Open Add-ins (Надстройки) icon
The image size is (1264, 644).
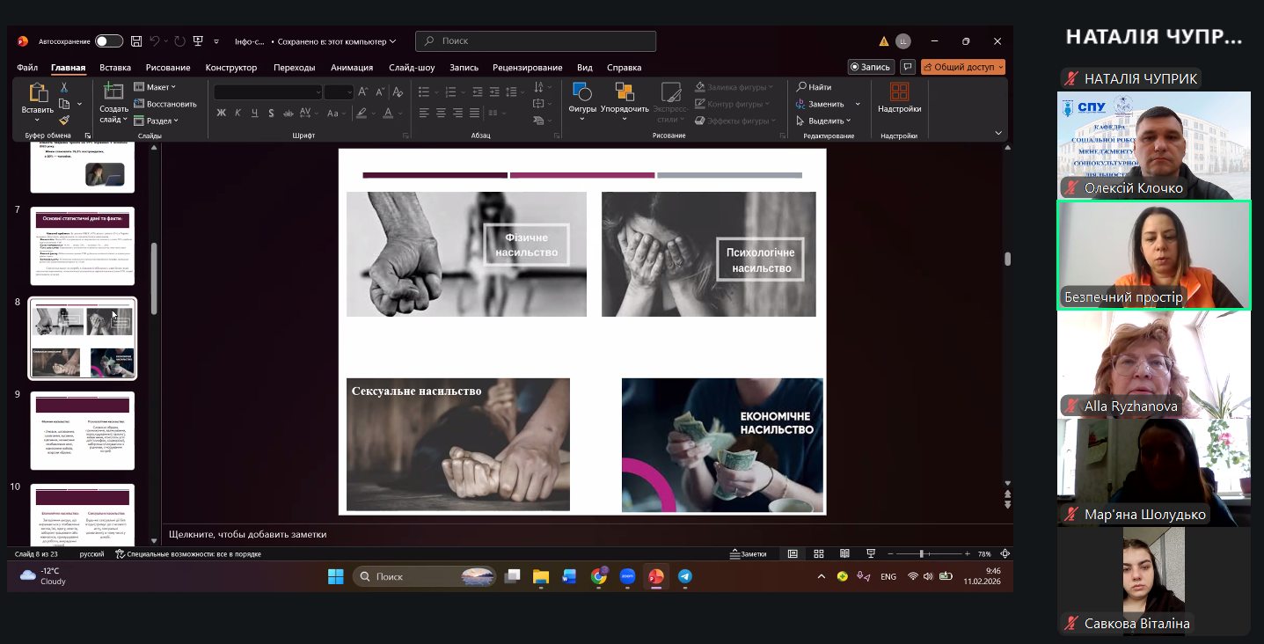899,99
